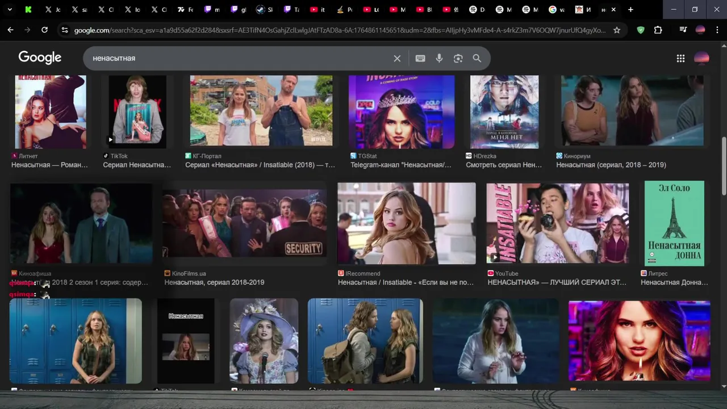Click 'НЕНАСЫТНАЯ — ЛУЧШИЙ СЕРИАЛ' title

557,282
